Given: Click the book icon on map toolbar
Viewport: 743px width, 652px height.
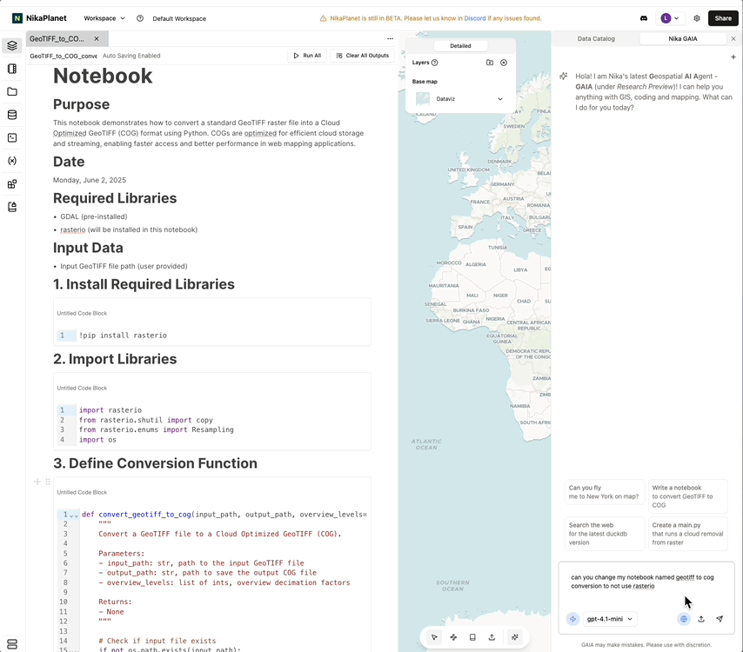Looking at the screenshot, I should tap(472, 637).
